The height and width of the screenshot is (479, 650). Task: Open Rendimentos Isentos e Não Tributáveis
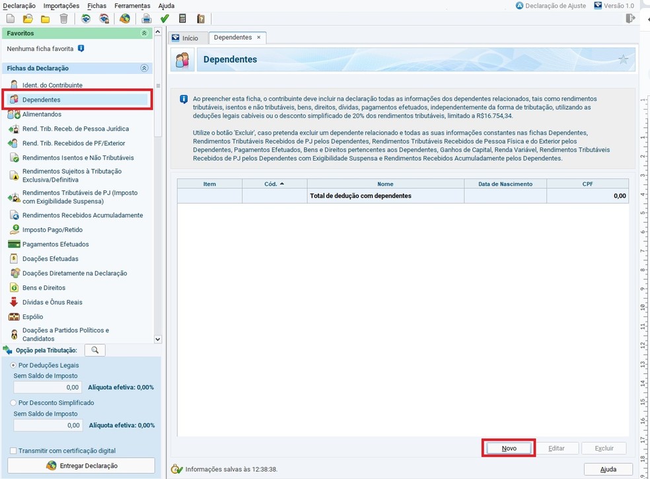click(x=78, y=158)
